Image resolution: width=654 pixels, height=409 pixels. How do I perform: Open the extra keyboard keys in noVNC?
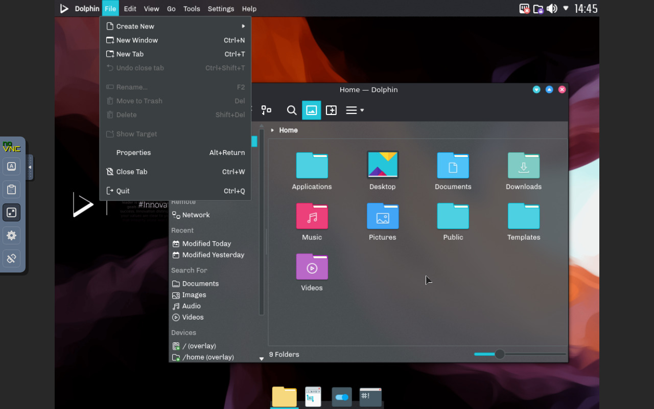pyautogui.click(x=11, y=166)
